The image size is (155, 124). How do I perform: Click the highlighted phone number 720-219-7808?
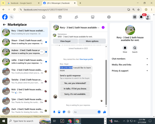[66, 68]
